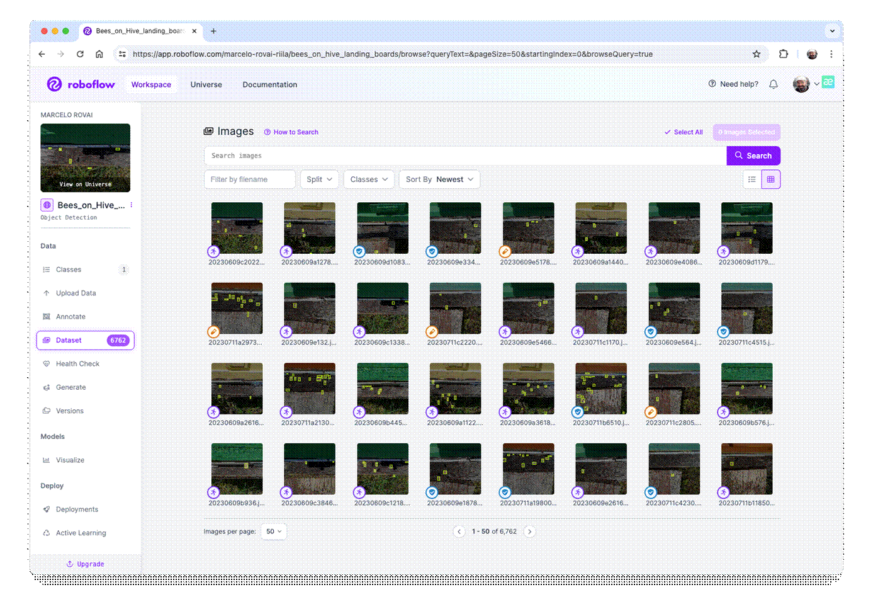
Task: Open the 20230609c2022 image thumbnail
Action: 237,228
